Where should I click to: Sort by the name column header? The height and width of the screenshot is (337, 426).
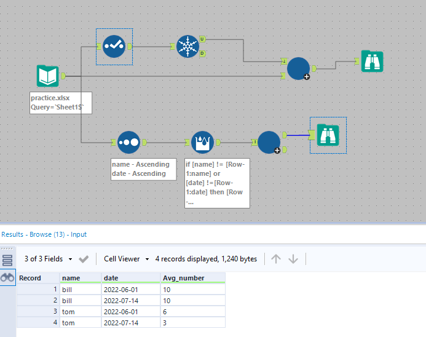pos(81,278)
